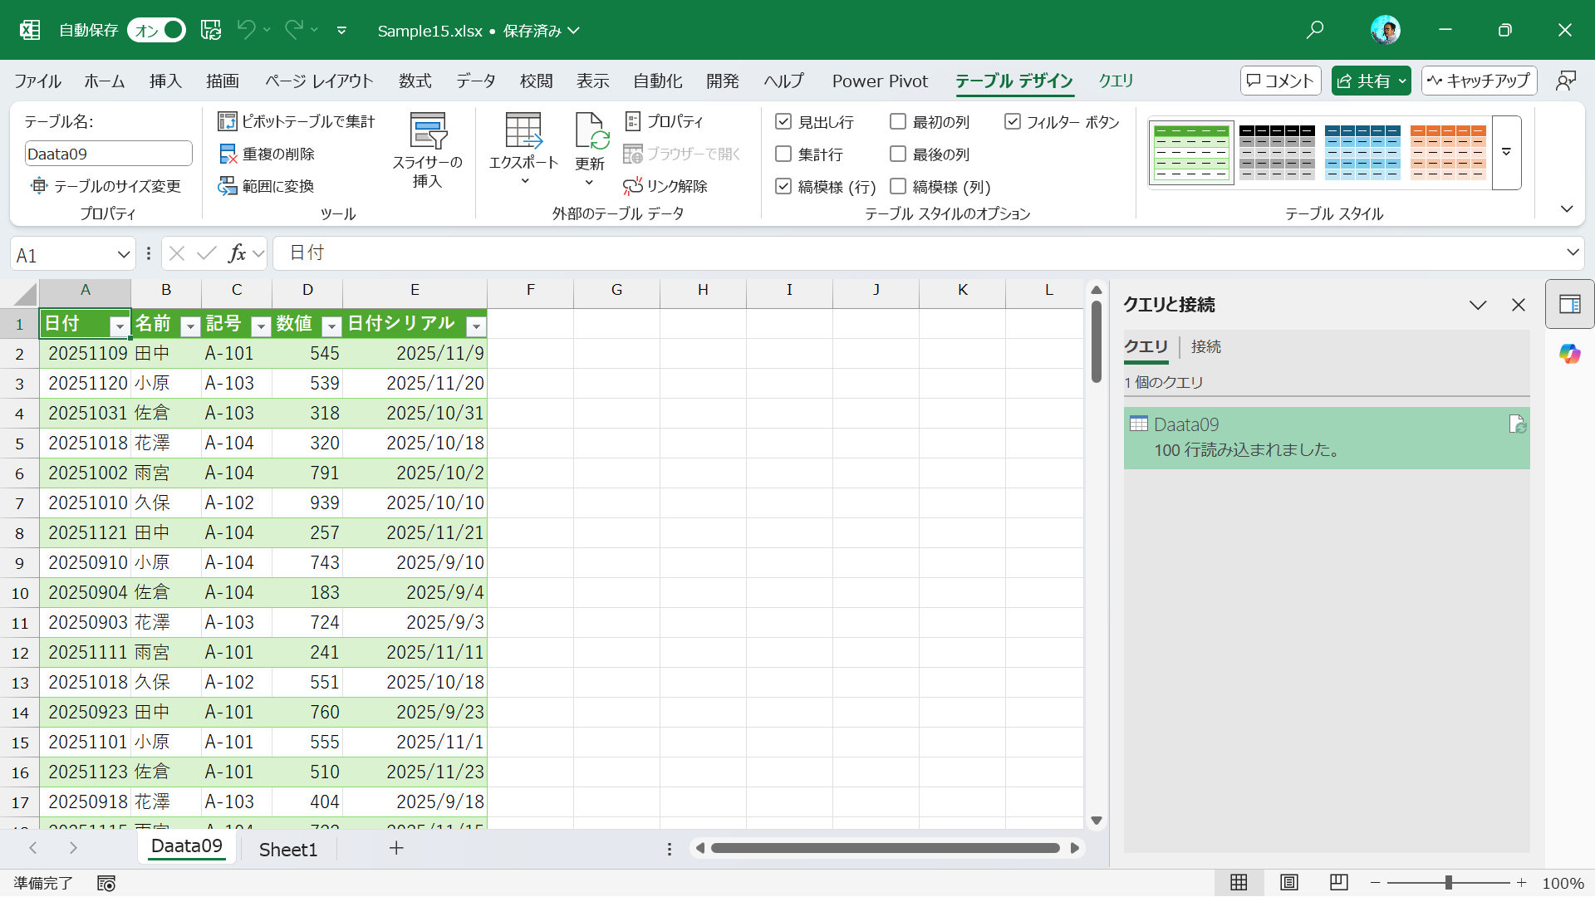
Task: Uncheck the Filter Button checkbox
Action: point(1012,122)
